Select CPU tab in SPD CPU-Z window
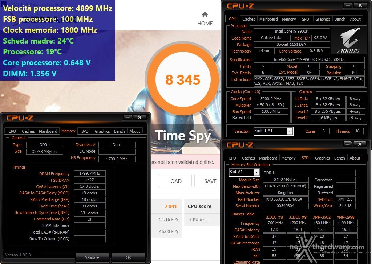Image resolution: width=372 pixels, height=264 pixels. [232, 158]
